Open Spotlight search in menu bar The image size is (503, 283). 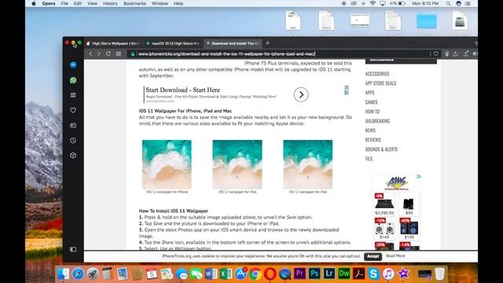pyautogui.click(x=448, y=3)
